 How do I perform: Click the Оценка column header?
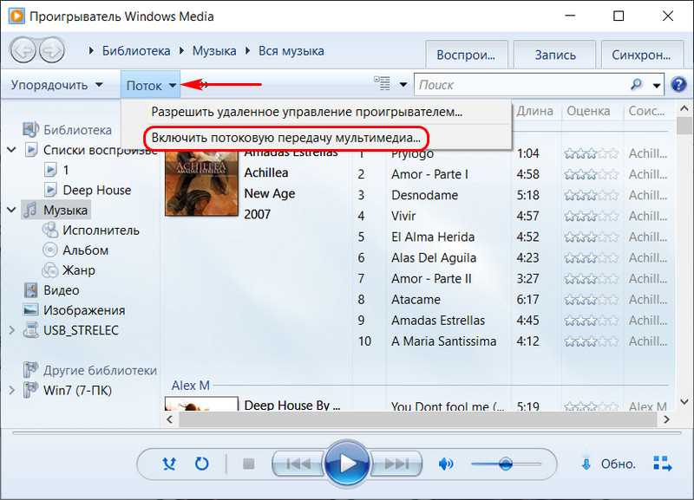(x=589, y=111)
